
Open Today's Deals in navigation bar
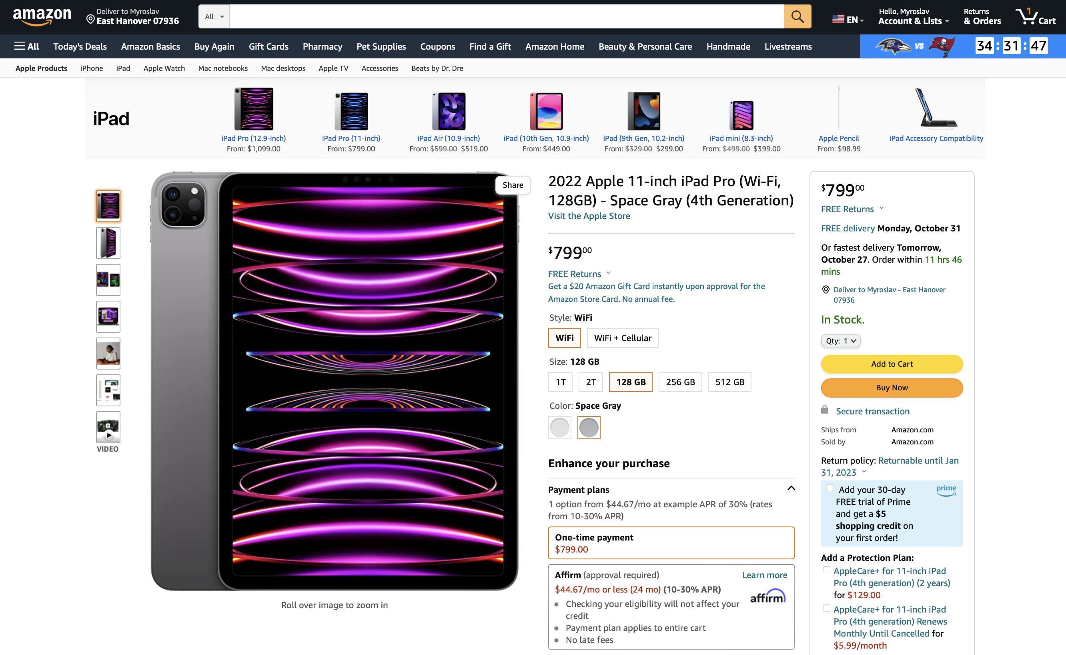80,46
